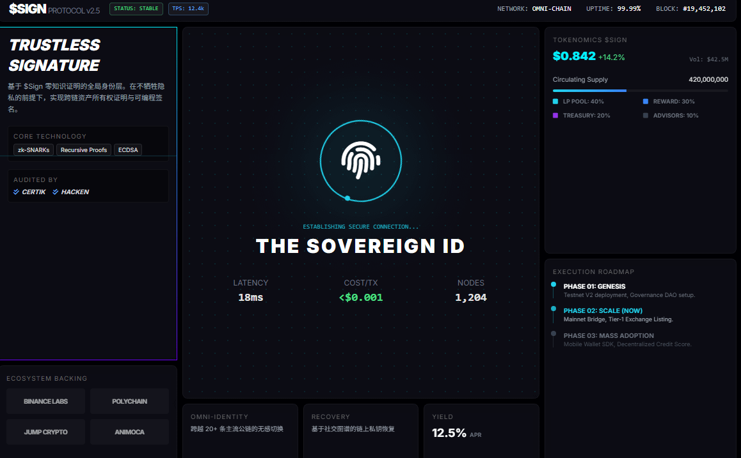Click the Testnet V2 deployment description
The width and height of the screenshot is (741, 458).
pos(630,295)
